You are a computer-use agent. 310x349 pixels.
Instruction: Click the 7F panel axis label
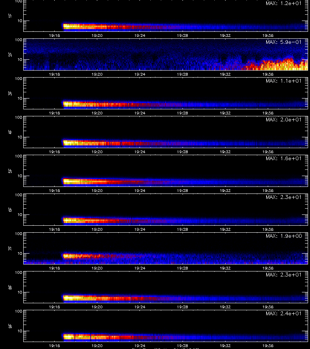click(10, 249)
